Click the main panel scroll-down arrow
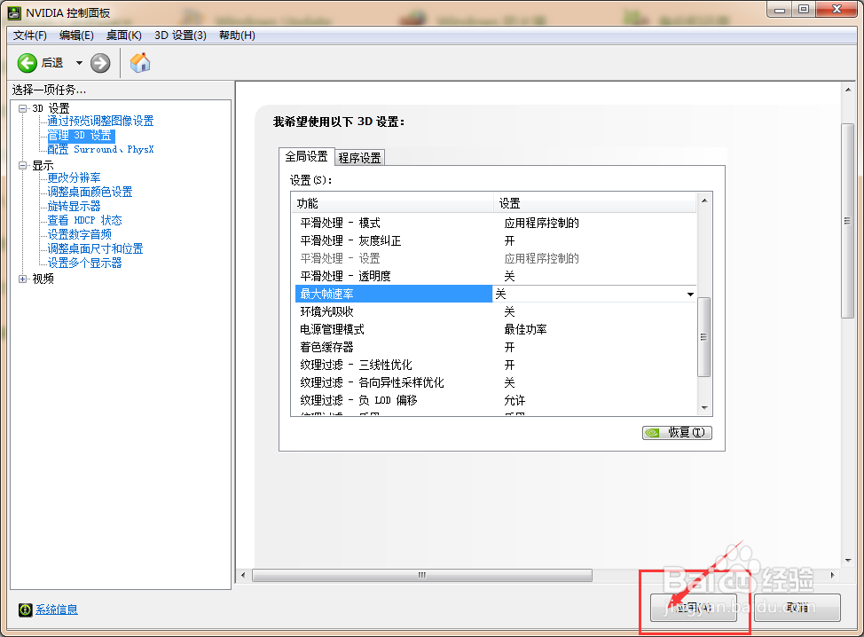Image resolution: width=864 pixels, height=637 pixels. [x=847, y=561]
